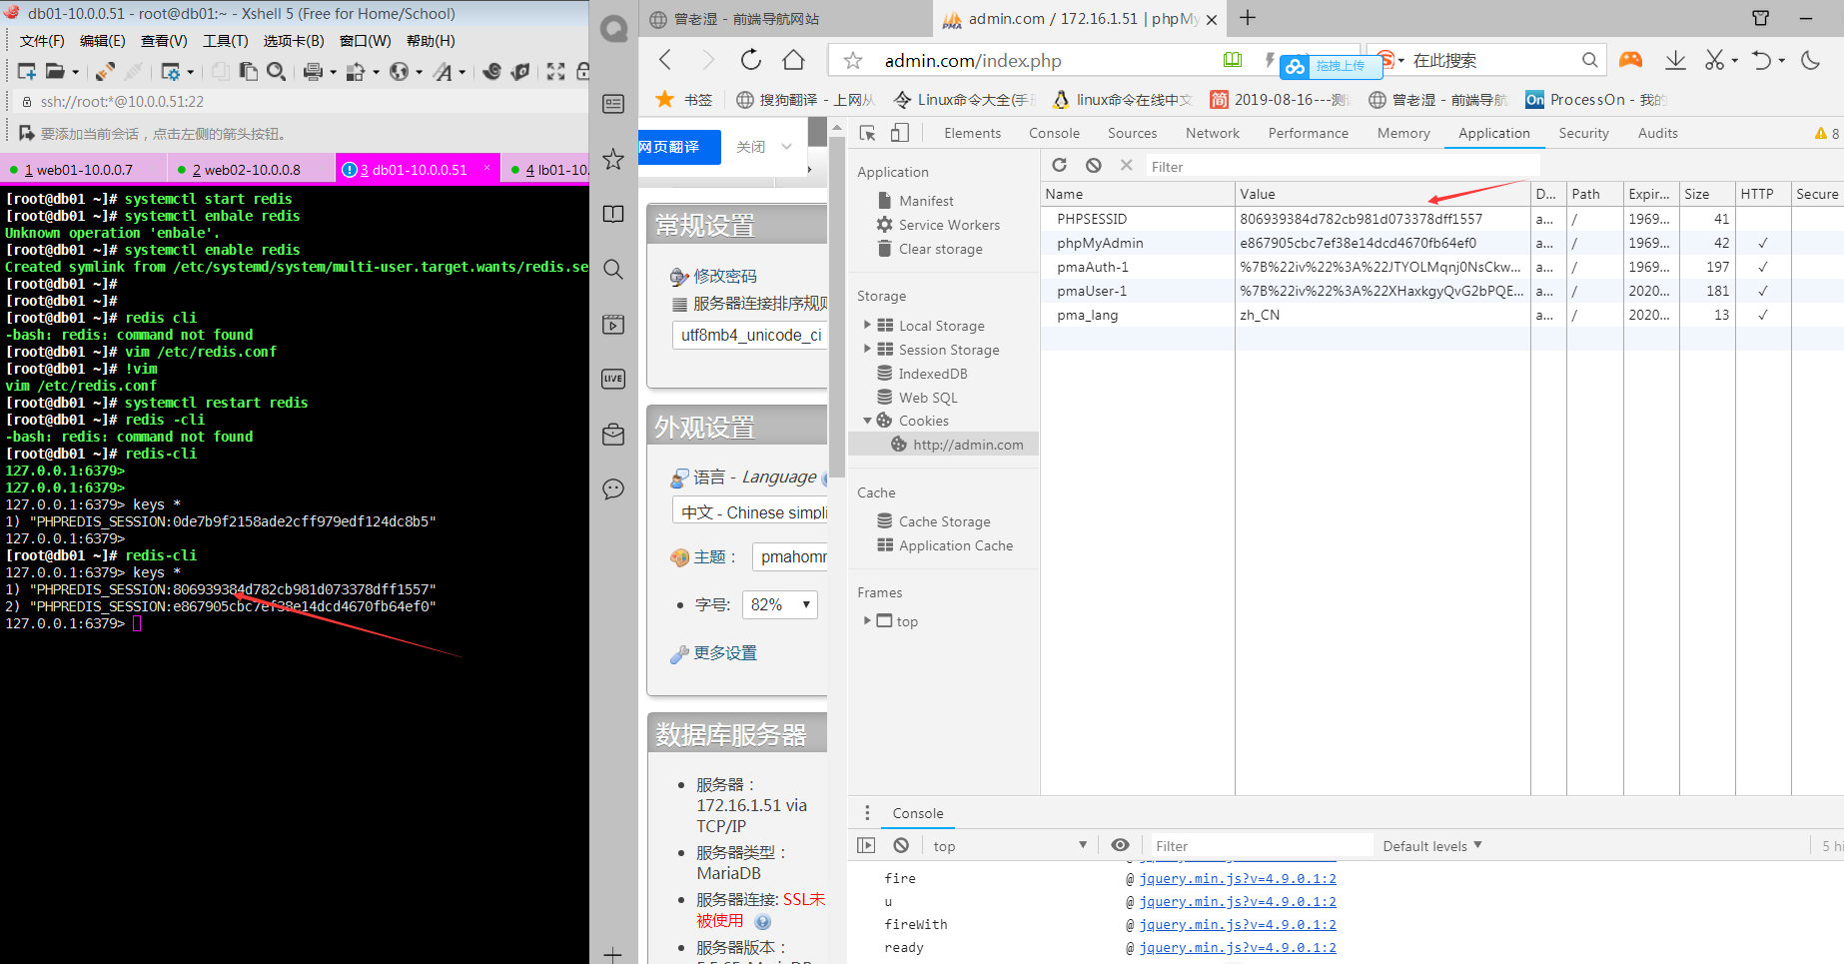The image size is (1844, 964).
Task: Open the sidebar favorites star icon
Action: (613, 159)
